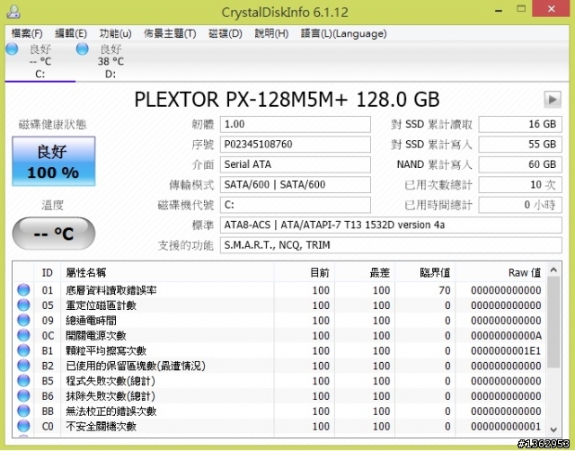The height and width of the screenshot is (451, 575).
Task: Click the 傳輸模式 field SATA/600 | SATA/600
Action: click(x=296, y=185)
